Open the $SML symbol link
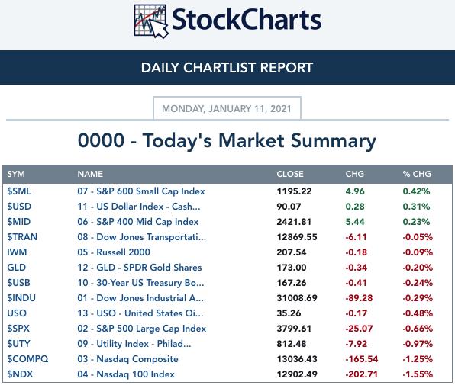The height and width of the screenshot is (385, 455). [19, 191]
